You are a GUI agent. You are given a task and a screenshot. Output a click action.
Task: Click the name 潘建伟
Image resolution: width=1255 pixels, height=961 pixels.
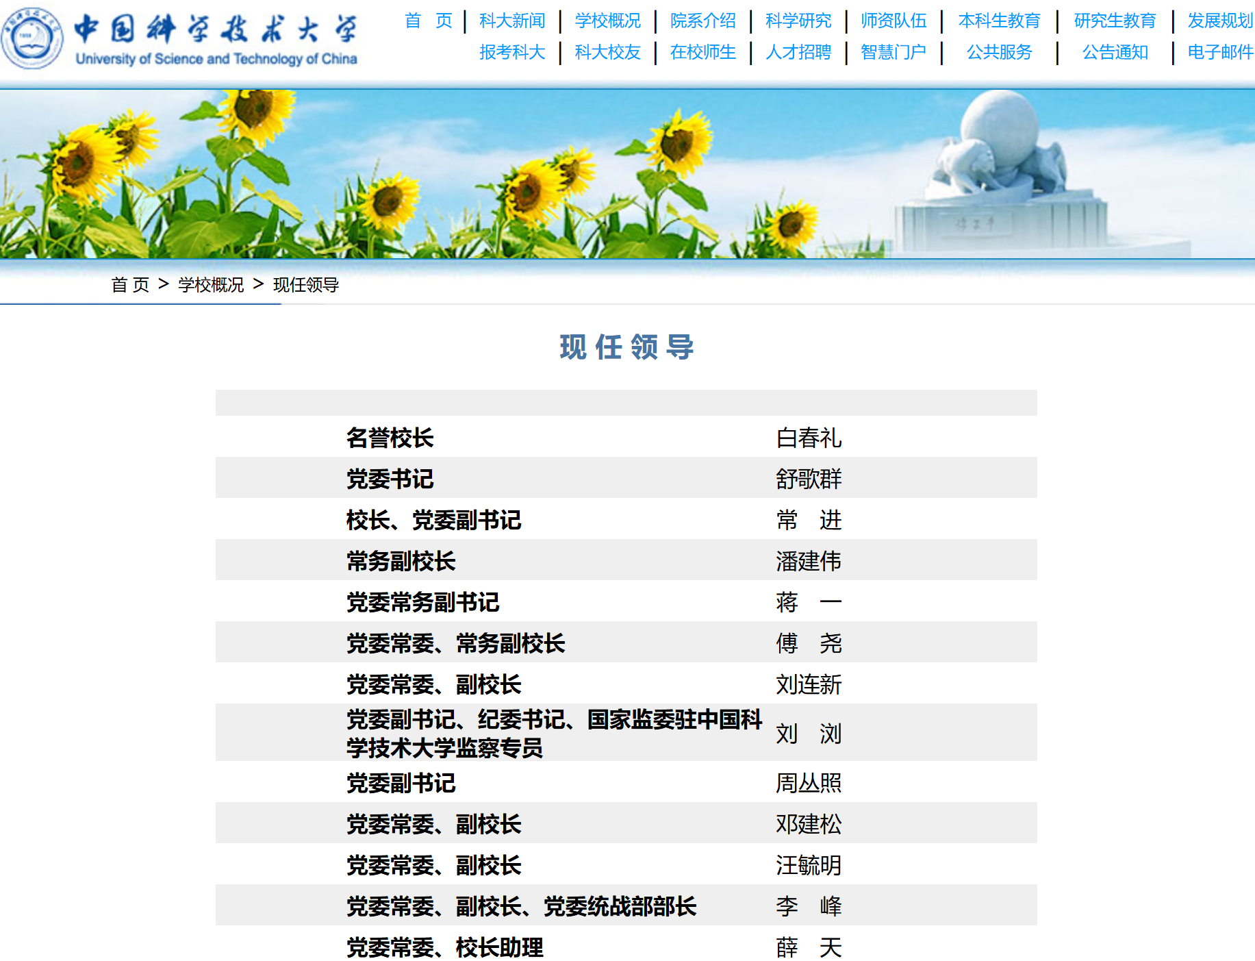click(809, 561)
